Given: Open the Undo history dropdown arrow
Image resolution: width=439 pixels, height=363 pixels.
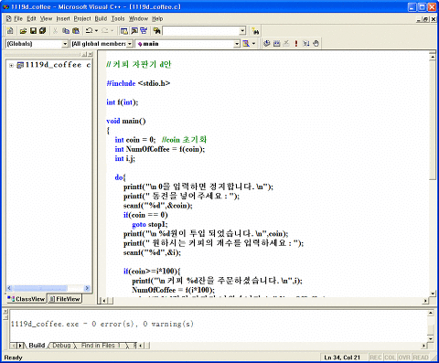Looking at the screenshot, I should click(96, 31).
